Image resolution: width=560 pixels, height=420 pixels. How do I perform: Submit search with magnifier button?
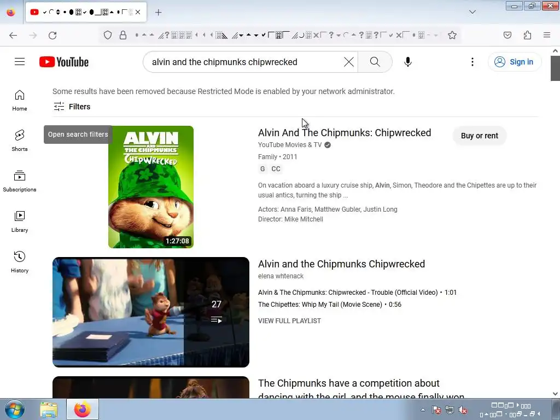point(375,62)
